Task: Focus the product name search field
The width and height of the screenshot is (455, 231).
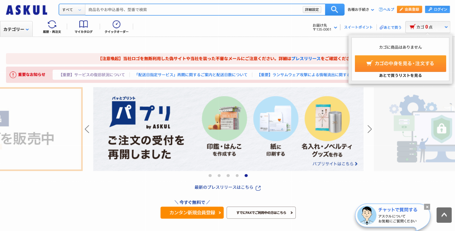Action: pos(193,10)
